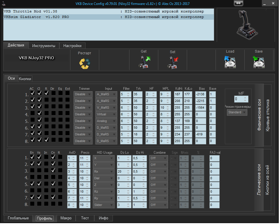Open Combine Off dropdown for logical axis 1
The image size is (279, 224).
coord(159,158)
